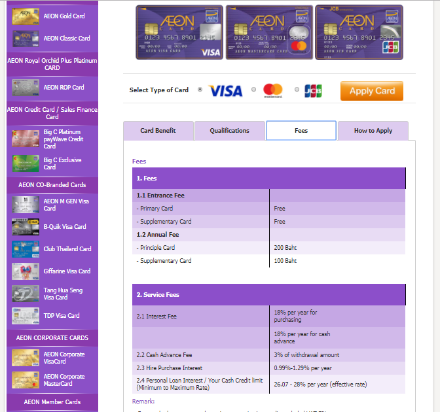Open the B-Quik Visa Card thumbnail
The image size is (440, 412).
coord(26,227)
